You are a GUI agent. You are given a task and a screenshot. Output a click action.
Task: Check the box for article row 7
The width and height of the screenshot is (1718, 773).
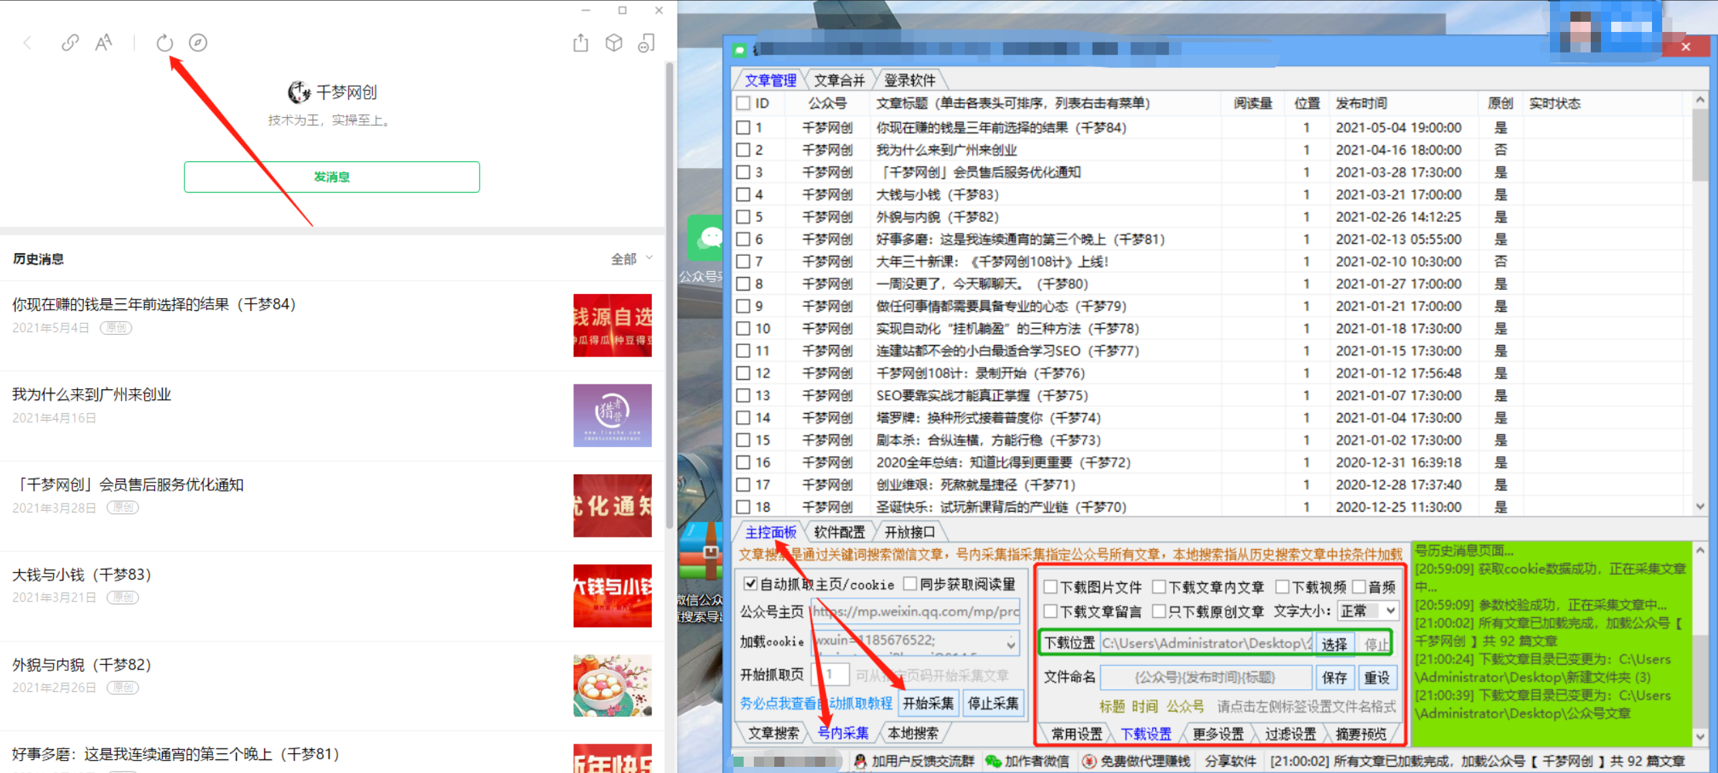743,261
